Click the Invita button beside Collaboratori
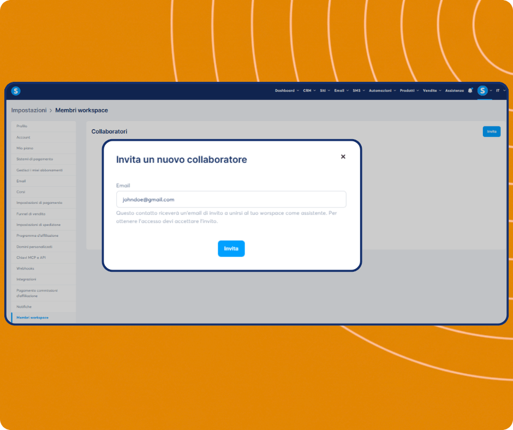 click(491, 132)
